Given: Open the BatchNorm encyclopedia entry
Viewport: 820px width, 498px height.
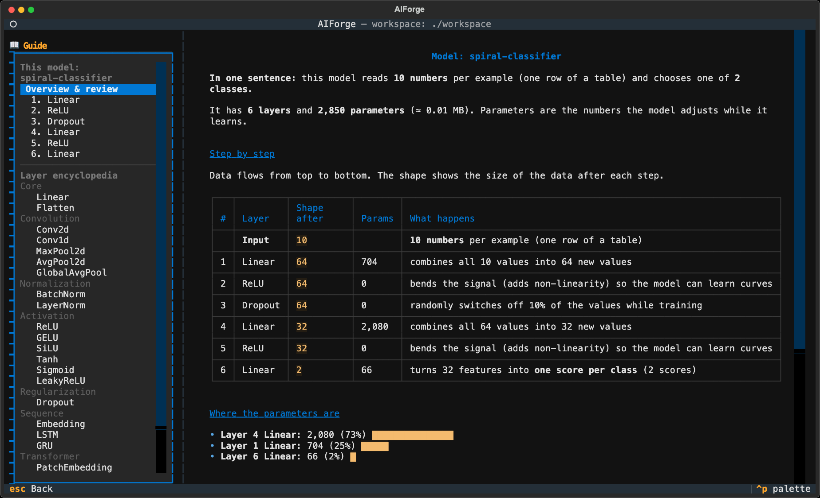Looking at the screenshot, I should point(61,294).
